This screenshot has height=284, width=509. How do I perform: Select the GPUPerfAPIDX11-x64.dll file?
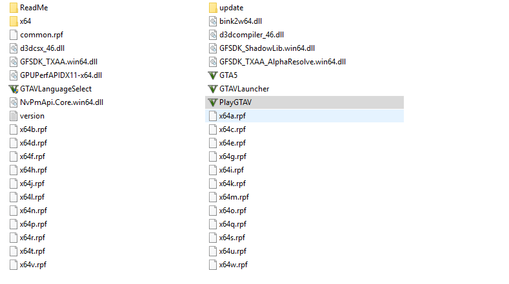[x=56, y=75]
